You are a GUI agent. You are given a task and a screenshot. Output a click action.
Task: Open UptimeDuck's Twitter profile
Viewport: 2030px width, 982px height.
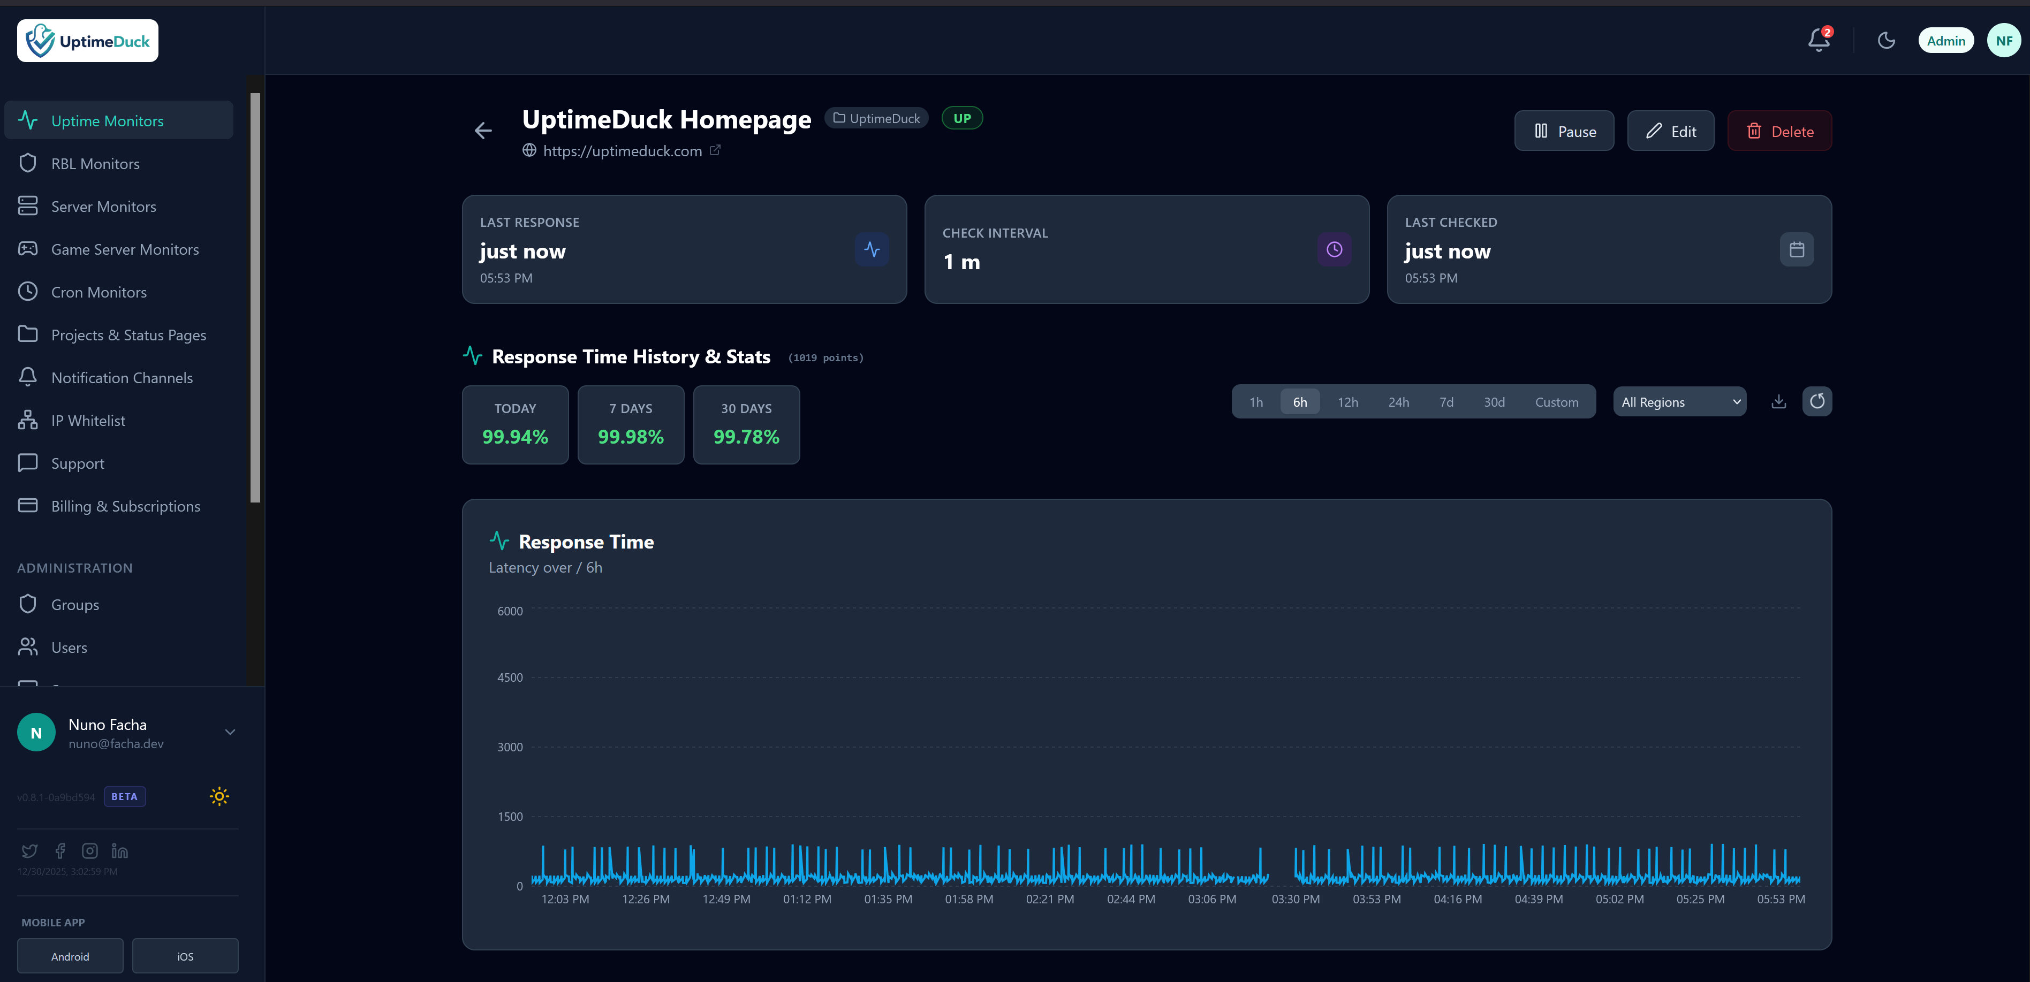(29, 850)
